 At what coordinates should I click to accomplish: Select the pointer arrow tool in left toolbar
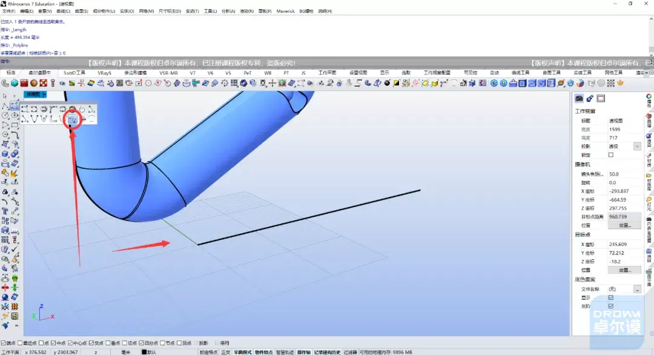coord(5,96)
